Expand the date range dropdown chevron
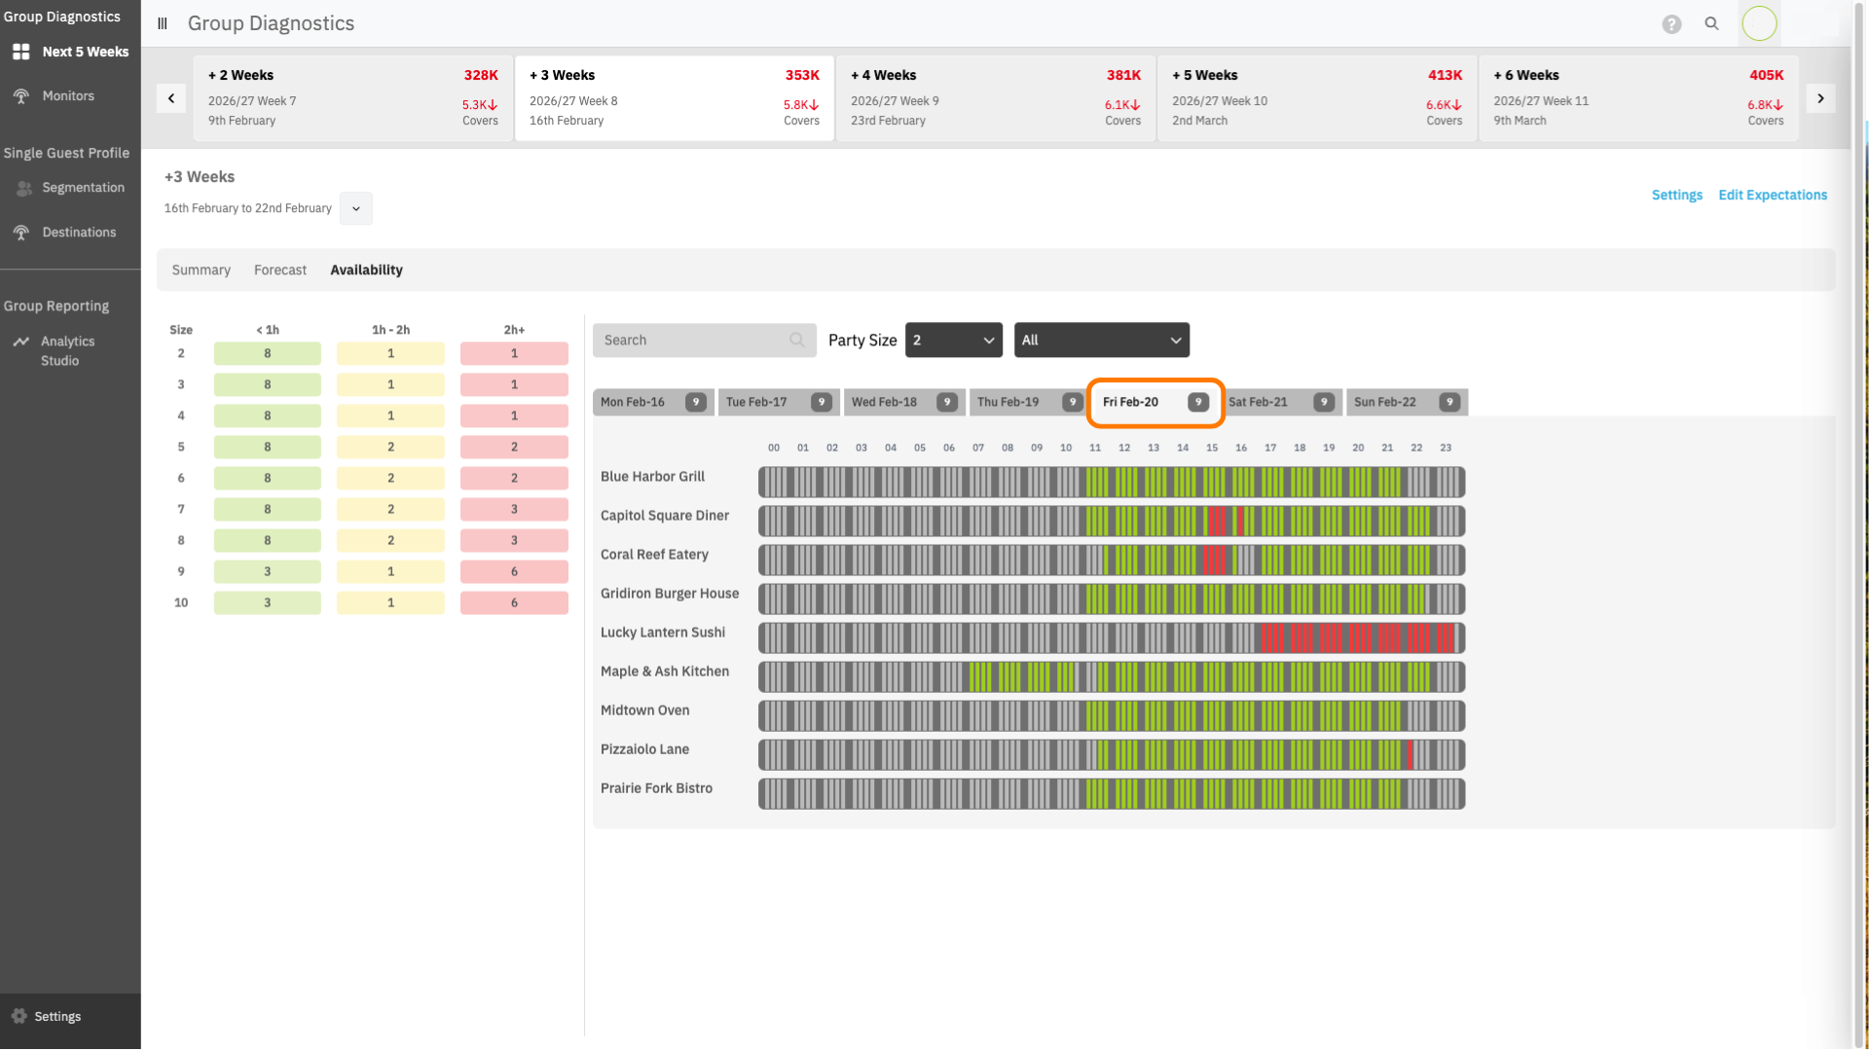This screenshot has width=1869, height=1051. [x=356, y=208]
